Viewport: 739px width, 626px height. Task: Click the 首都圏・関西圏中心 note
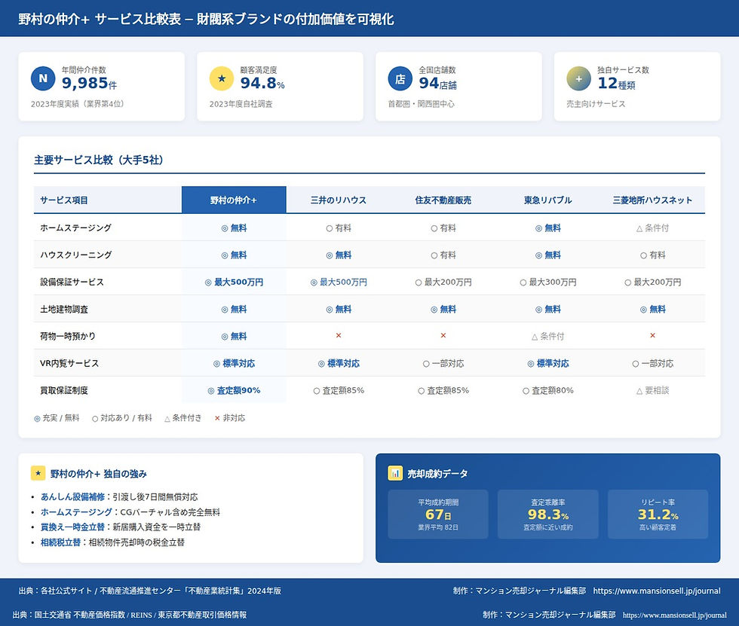(x=422, y=103)
